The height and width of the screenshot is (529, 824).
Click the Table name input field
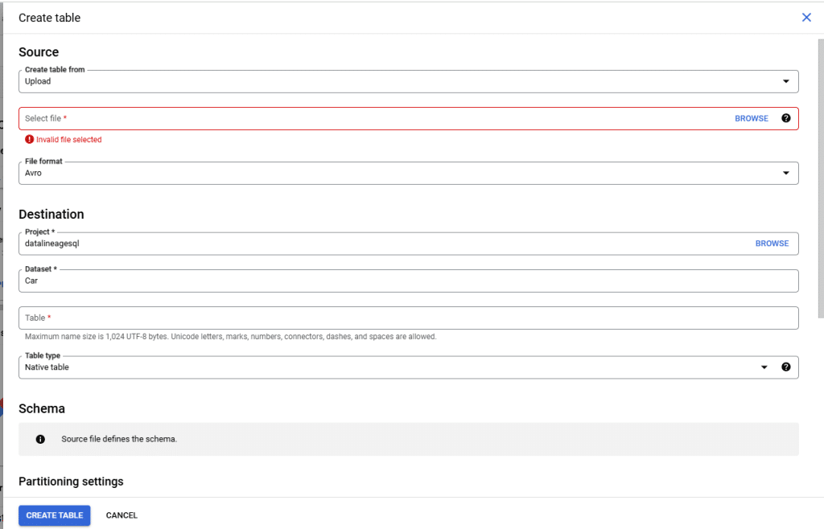click(409, 318)
